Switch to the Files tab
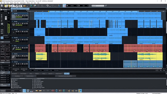Image resolution: width=167 pixels, height=94 pixels. point(31,74)
